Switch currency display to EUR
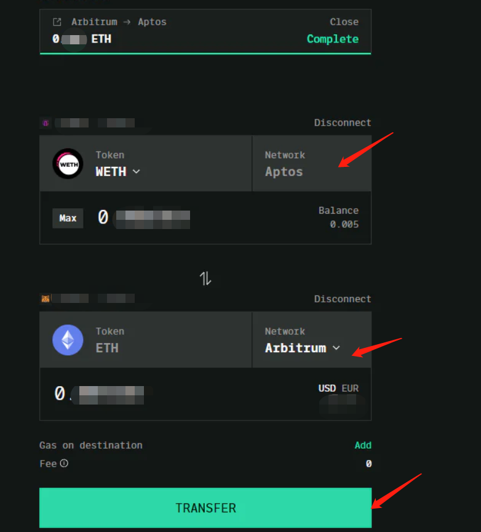The image size is (481, 532). coord(350,388)
